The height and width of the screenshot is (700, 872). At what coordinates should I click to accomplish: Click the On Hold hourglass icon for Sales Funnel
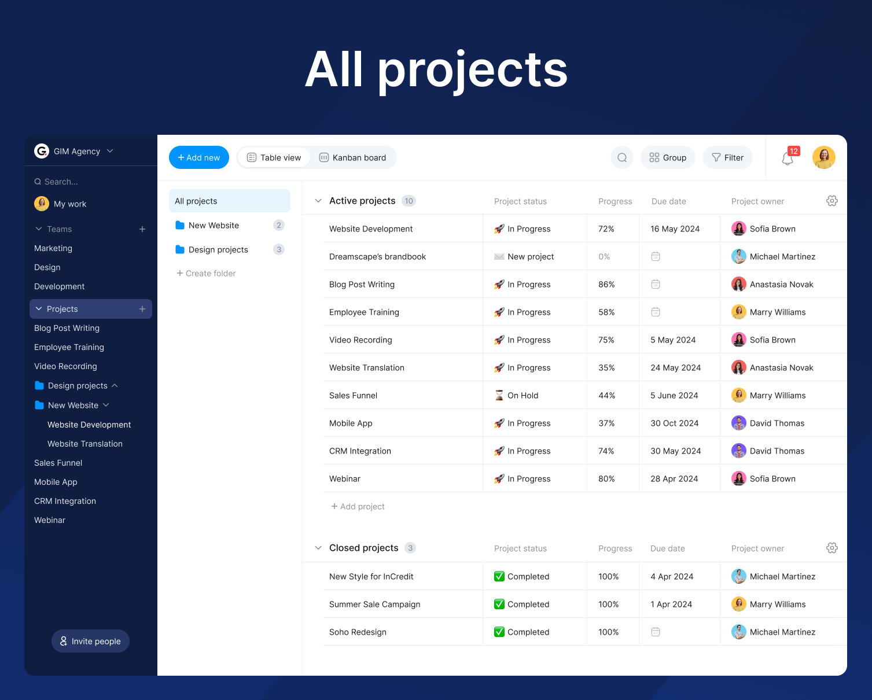pyautogui.click(x=499, y=395)
